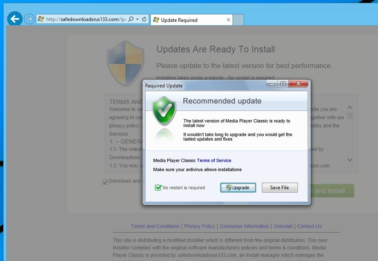
Task: Click the Update Required tab favicon
Action: [156, 20]
